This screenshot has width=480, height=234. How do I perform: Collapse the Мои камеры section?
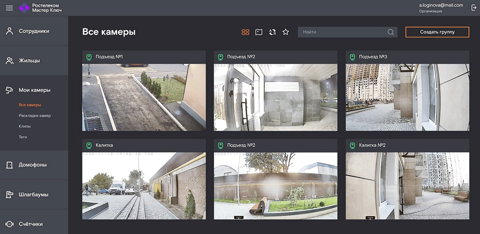pyautogui.click(x=34, y=90)
